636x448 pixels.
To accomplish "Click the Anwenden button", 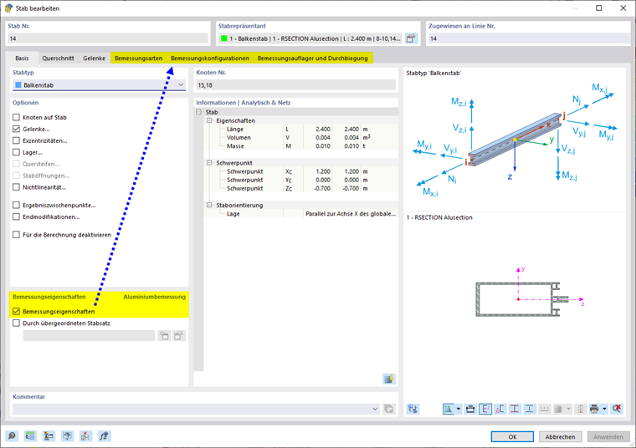I will 608,436.
